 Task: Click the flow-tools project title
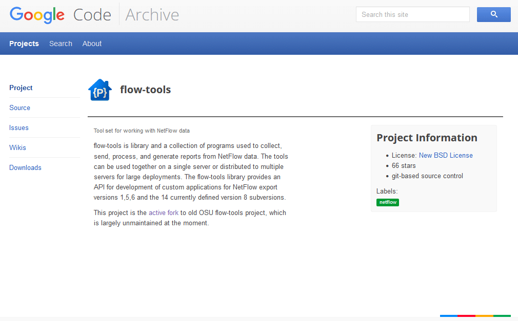(145, 90)
